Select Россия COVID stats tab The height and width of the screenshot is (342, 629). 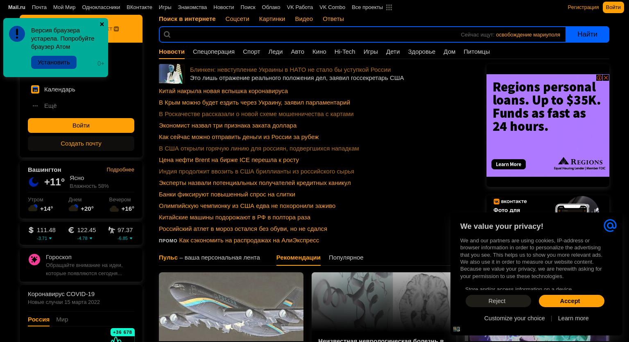click(x=38, y=319)
